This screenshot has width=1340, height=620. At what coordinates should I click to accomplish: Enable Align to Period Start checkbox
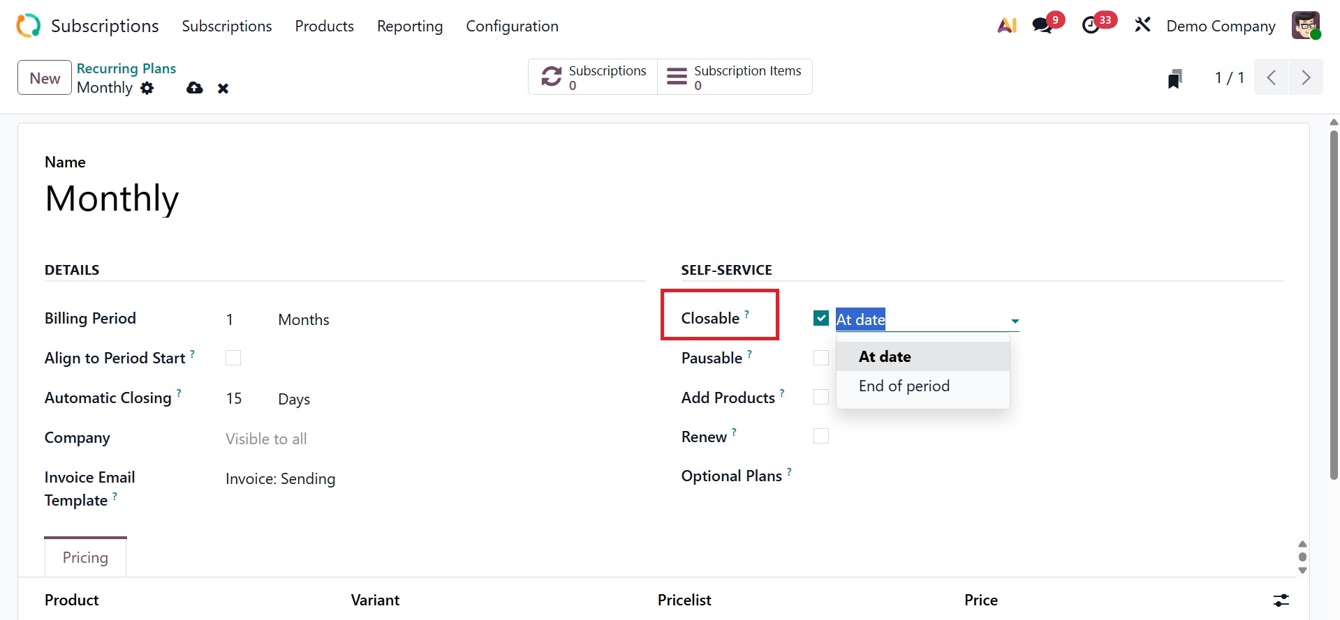(233, 358)
